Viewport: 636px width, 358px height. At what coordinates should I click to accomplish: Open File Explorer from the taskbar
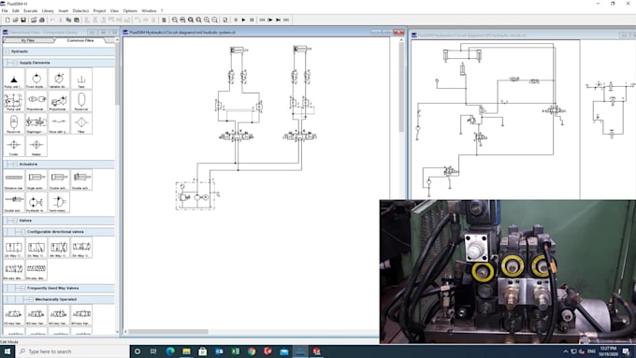186,351
